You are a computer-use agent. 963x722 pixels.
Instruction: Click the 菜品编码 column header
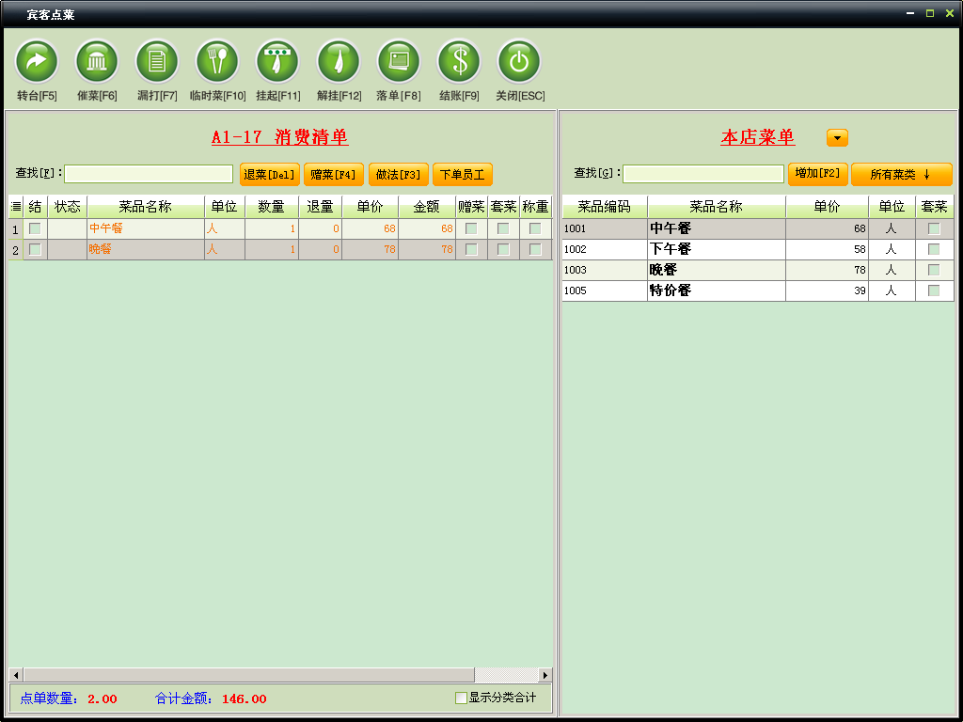tap(605, 207)
